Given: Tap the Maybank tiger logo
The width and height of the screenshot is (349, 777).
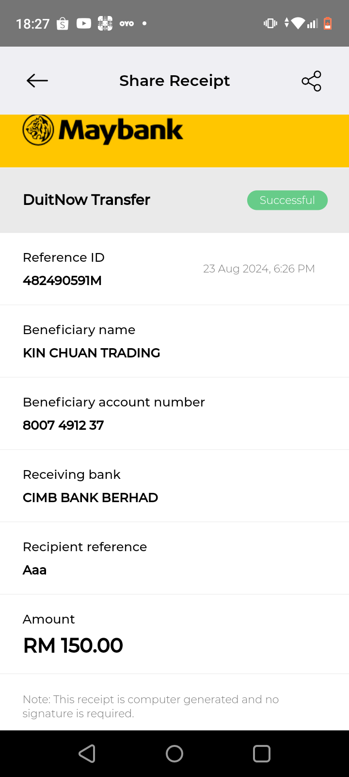Looking at the screenshot, I should (x=38, y=130).
